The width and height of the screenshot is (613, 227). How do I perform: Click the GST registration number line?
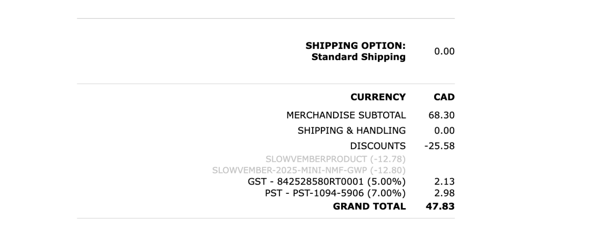(326, 182)
